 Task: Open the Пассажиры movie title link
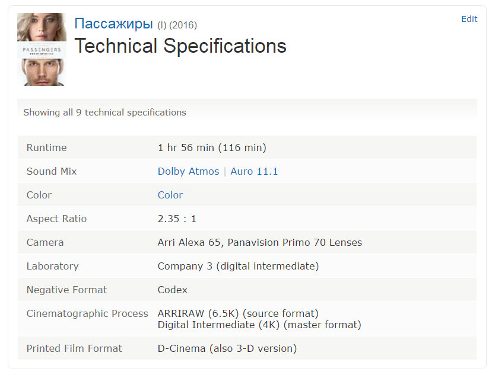(113, 24)
